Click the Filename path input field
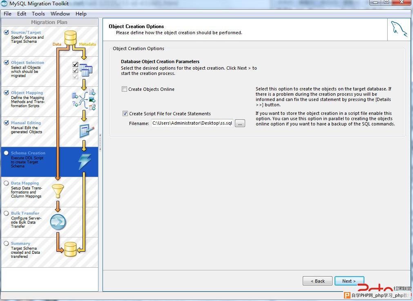The height and width of the screenshot is (301, 413). tap(192, 123)
